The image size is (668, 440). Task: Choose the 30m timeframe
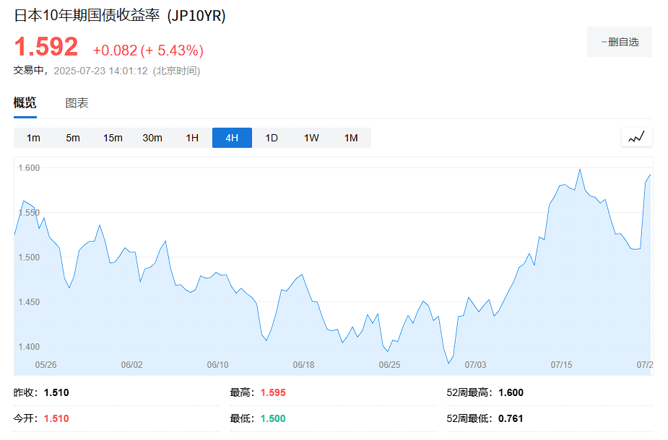[x=152, y=138]
